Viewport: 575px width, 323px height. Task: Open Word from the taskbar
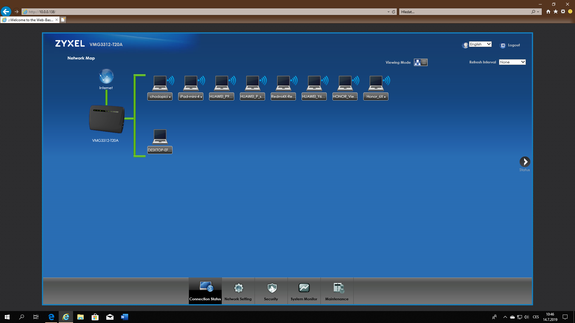click(x=124, y=317)
